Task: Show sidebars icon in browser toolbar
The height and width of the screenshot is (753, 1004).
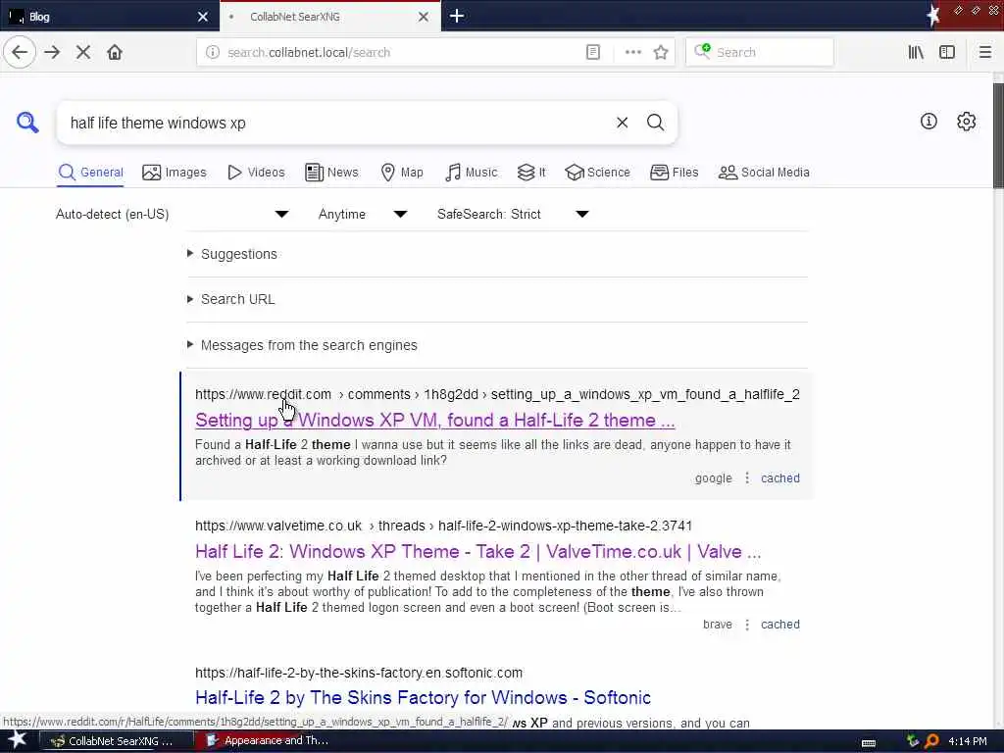Action: tap(947, 53)
